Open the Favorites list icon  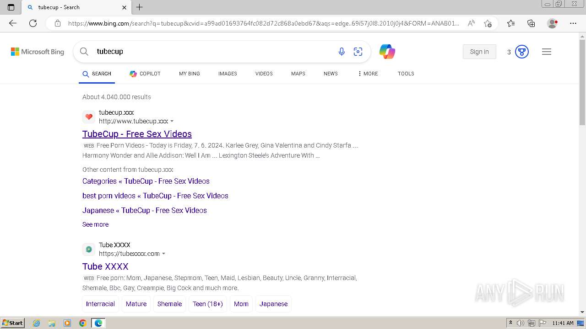coord(511,23)
